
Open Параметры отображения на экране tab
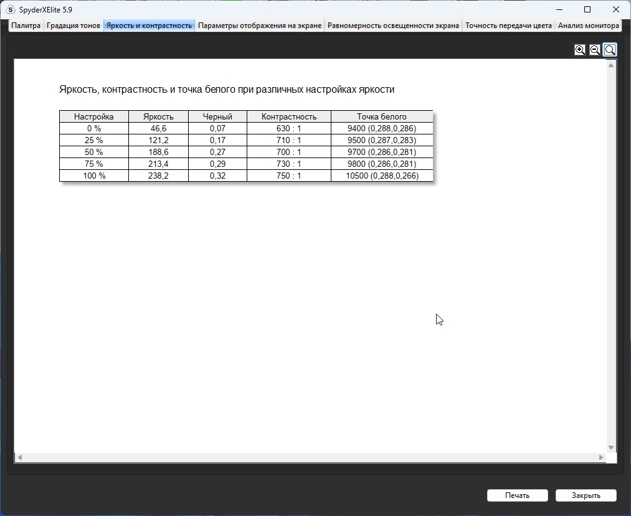coord(260,26)
